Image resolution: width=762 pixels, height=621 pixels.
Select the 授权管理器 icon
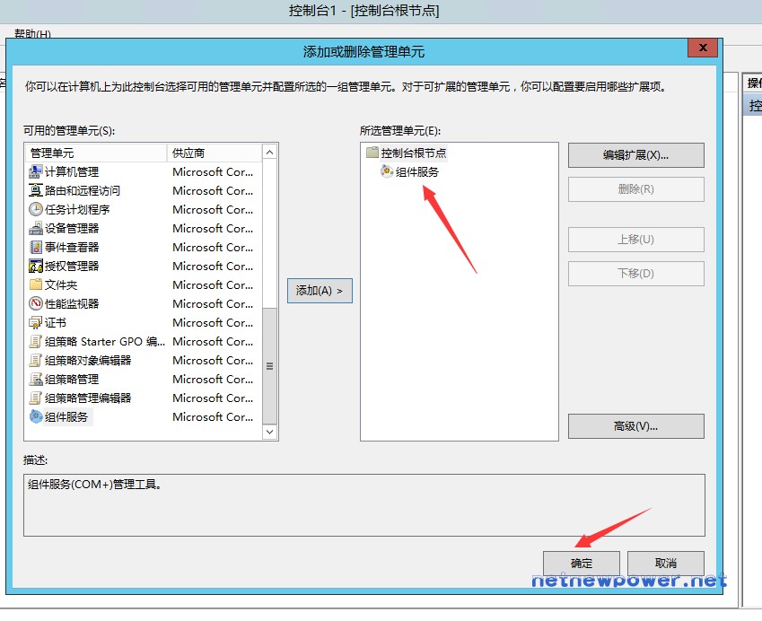(36, 266)
